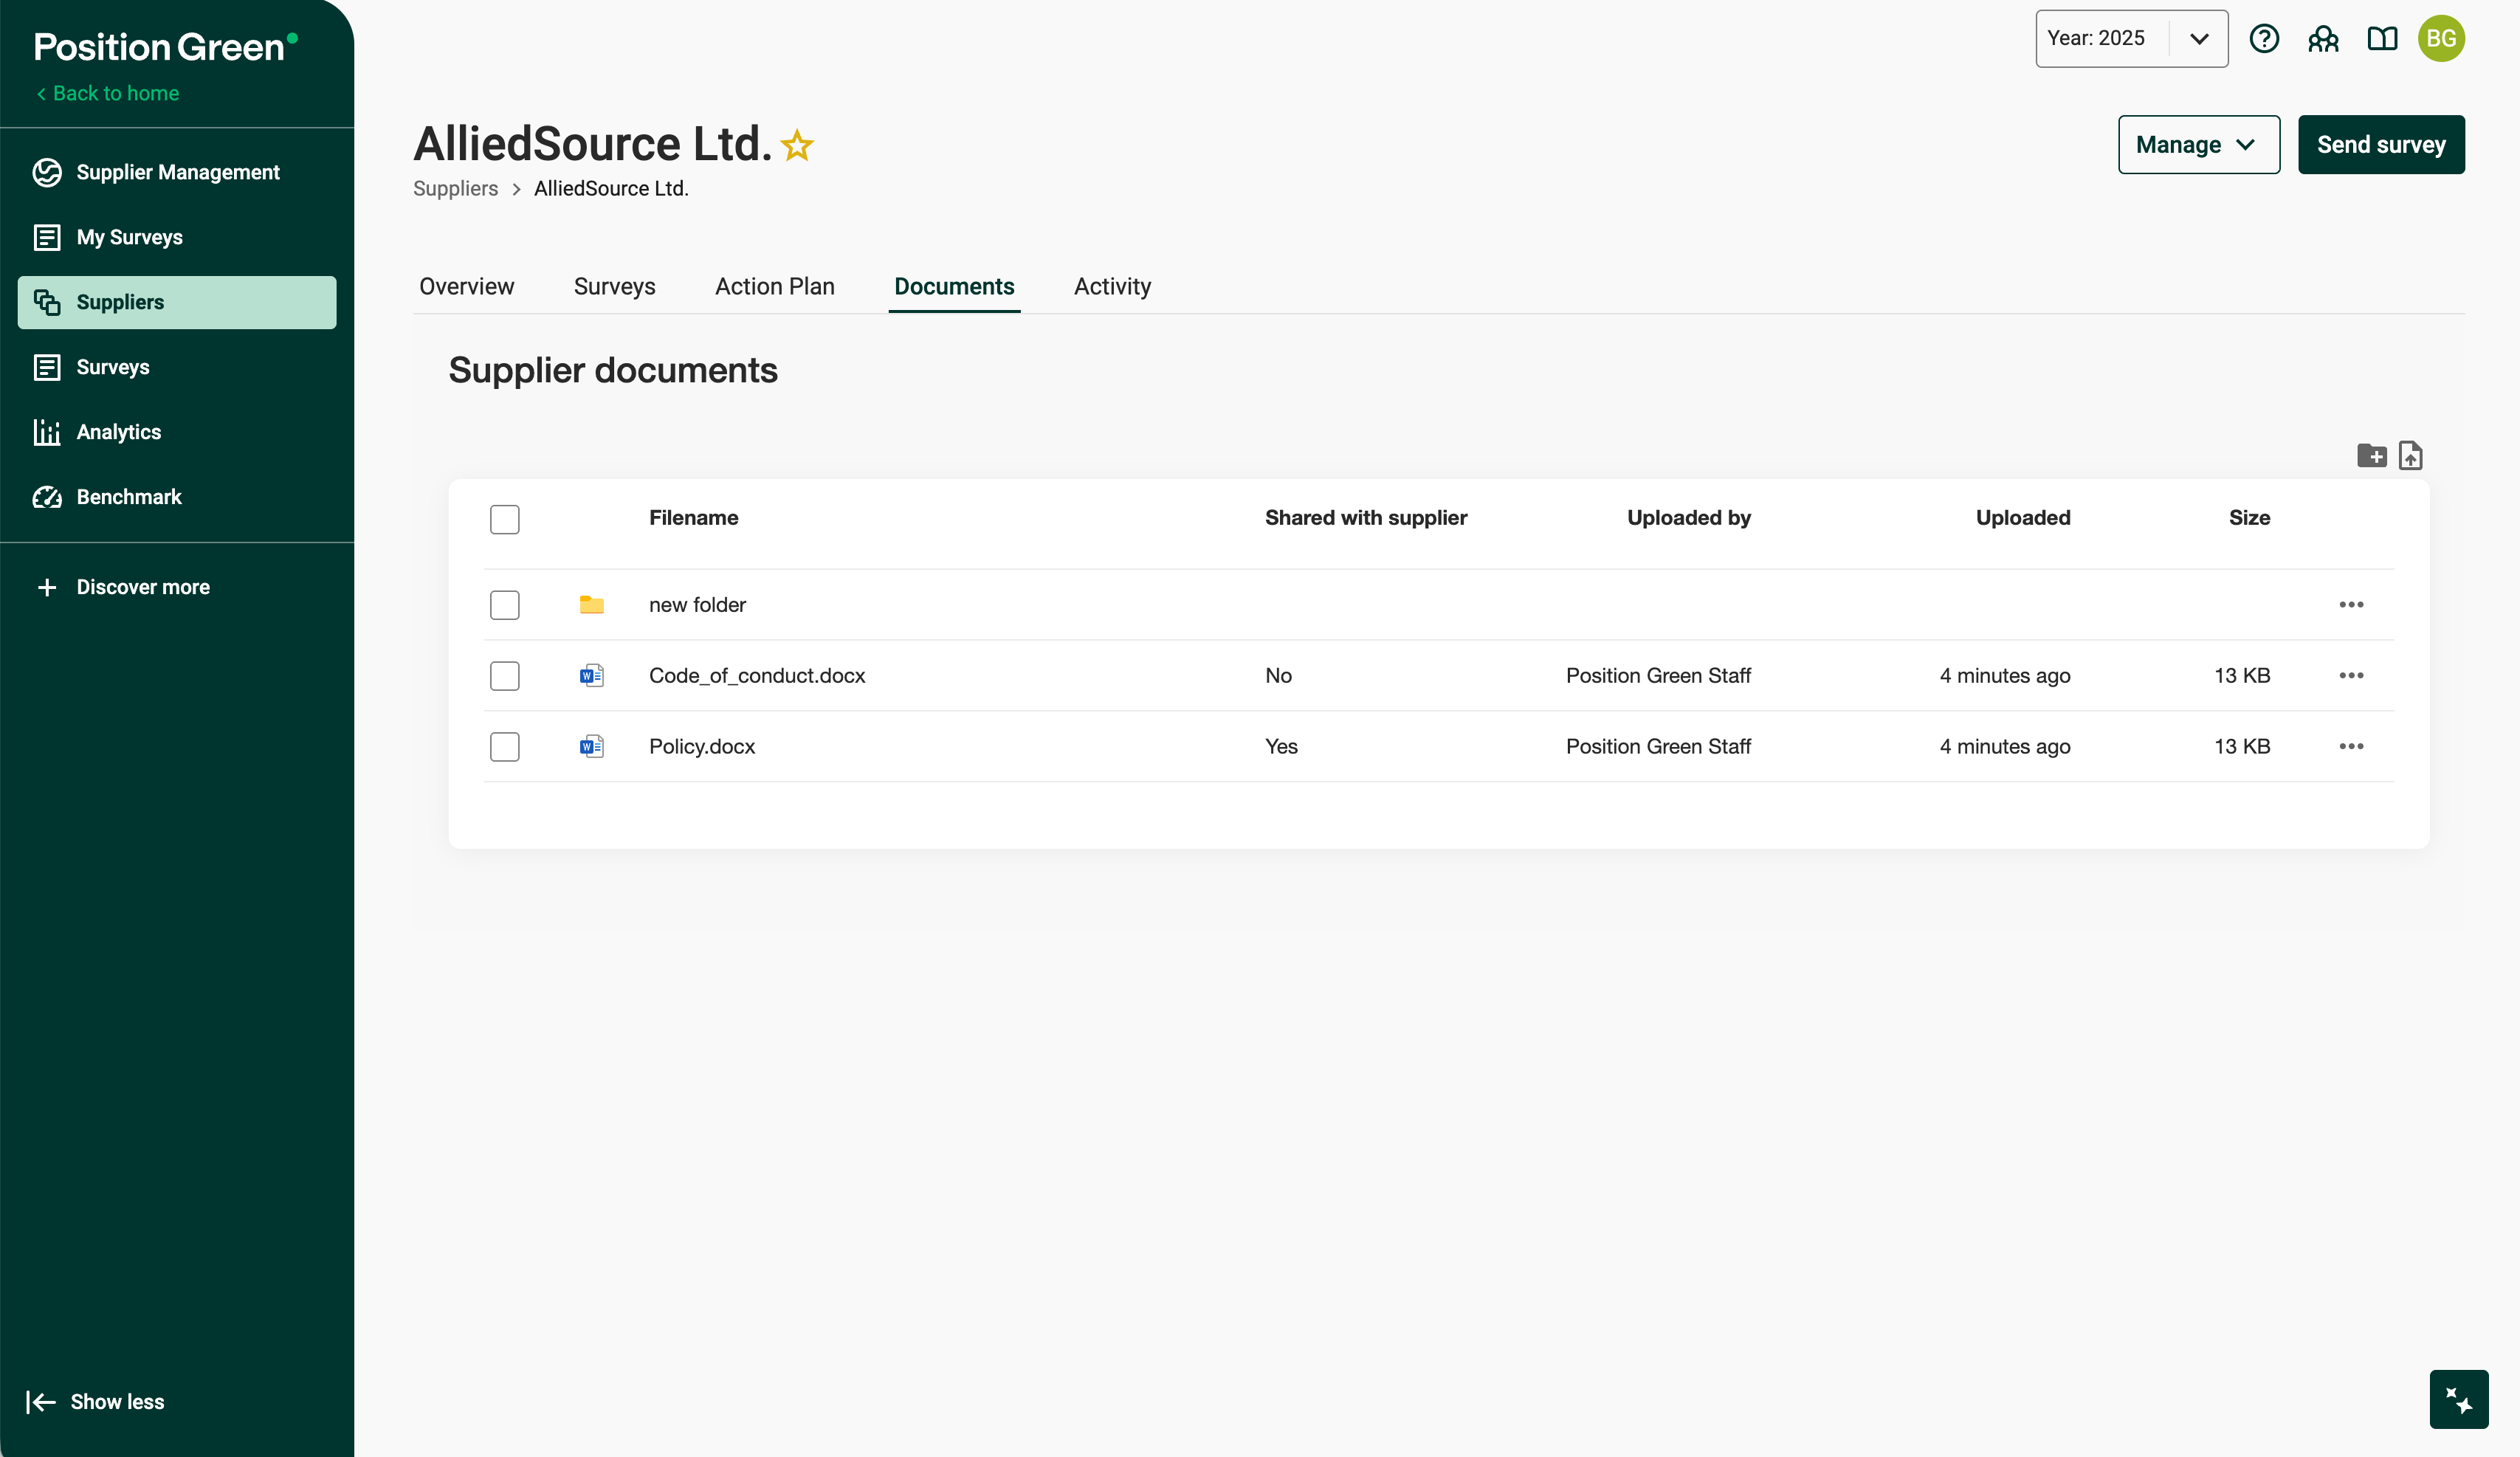Click the Size column header
The width and height of the screenshot is (2520, 1457).
pyautogui.click(x=2249, y=518)
